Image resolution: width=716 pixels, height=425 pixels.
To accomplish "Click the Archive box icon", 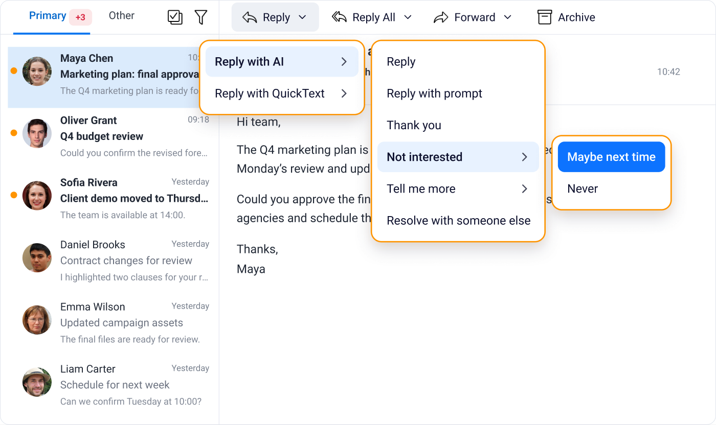I will click(545, 17).
